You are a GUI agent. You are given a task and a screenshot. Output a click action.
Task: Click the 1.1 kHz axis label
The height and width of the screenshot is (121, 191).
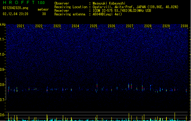coord(2,39)
